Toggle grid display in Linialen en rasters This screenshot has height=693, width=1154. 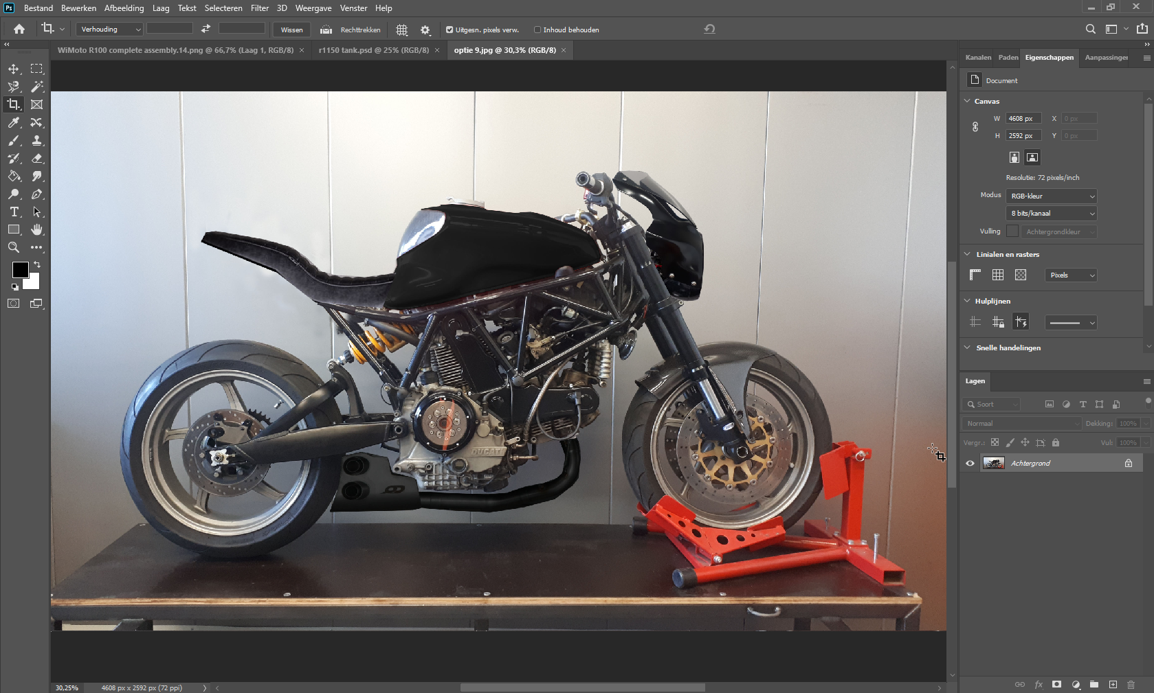(x=998, y=275)
